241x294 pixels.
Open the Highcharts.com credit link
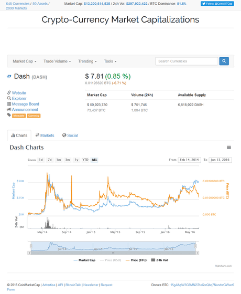coord(223,266)
